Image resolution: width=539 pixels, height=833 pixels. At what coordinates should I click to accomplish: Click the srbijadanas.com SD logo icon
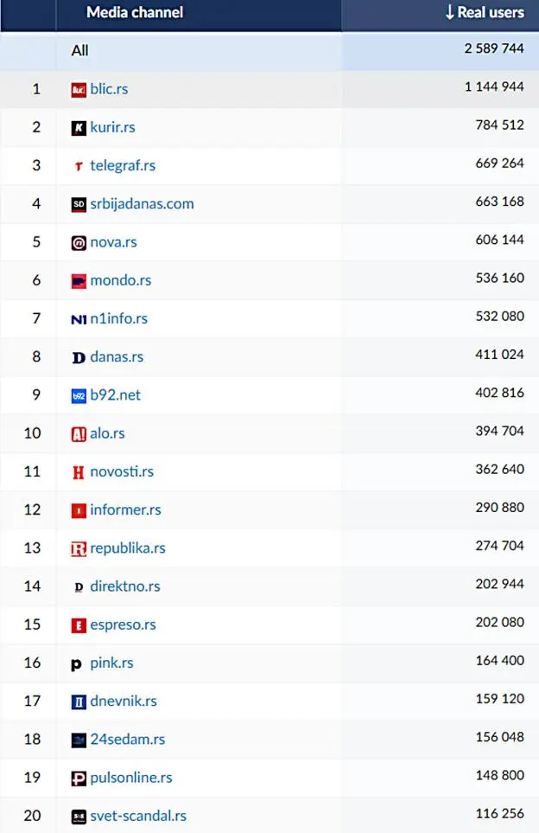click(x=79, y=204)
